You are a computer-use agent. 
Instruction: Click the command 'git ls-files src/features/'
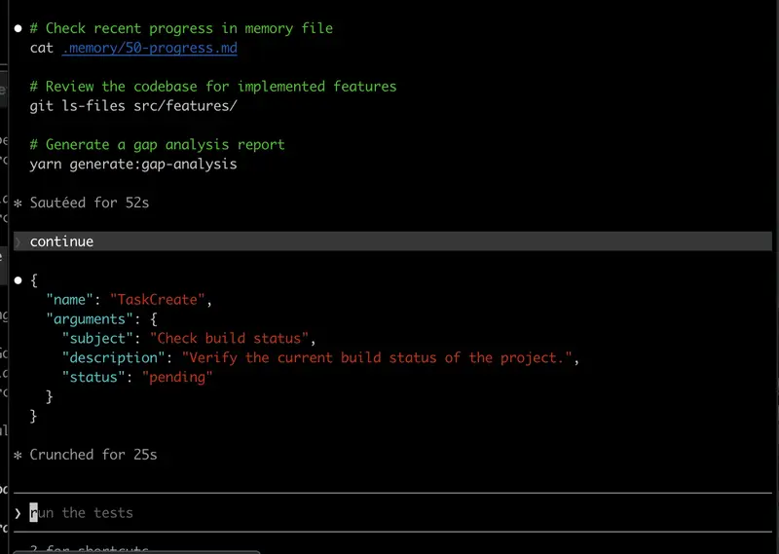pyautogui.click(x=133, y=106)
